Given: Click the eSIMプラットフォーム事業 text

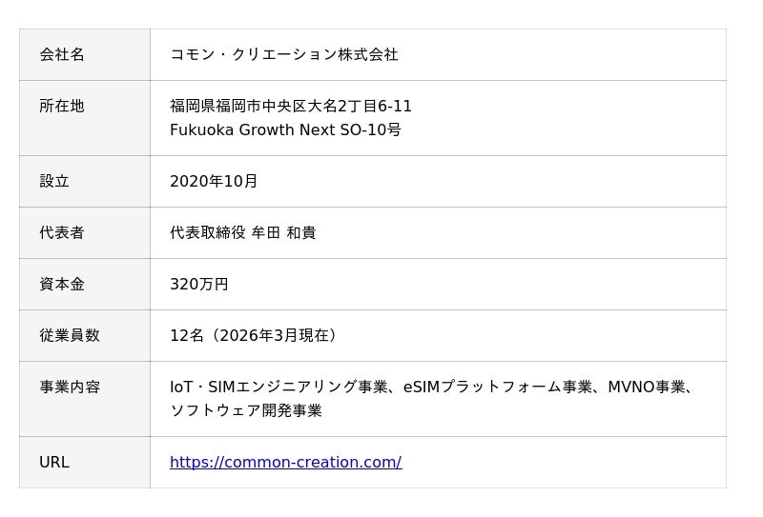Looking at the screenshot, I should pyautogui.click(x=498, y=388).
